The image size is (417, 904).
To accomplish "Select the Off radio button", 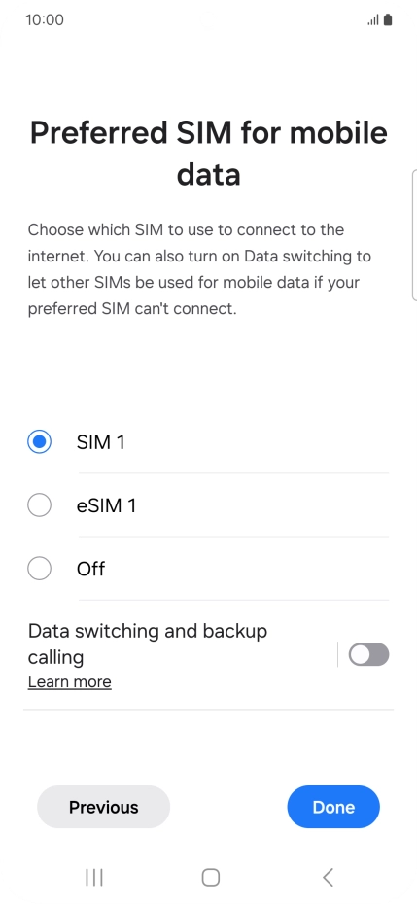I will coord(39,569).
